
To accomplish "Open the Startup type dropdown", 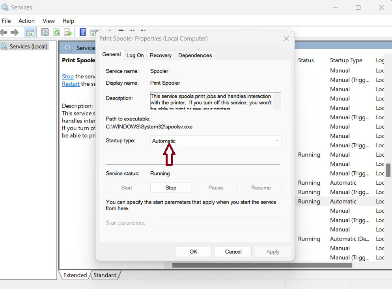I will click(x=216, y=141).
